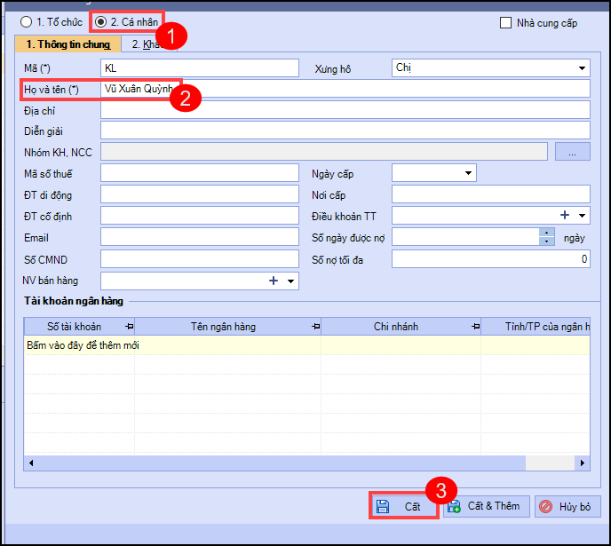This screenshot has height=546, width=611.
Task: Increase Số ngày được nợ with up arrow
Action: point(547,233)
